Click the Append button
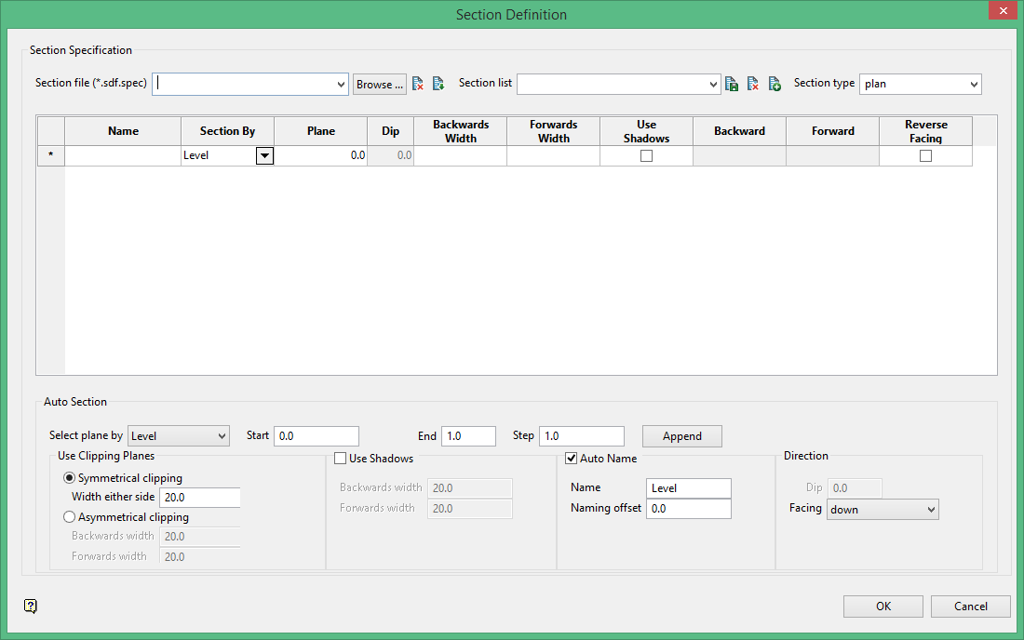1024x640 pixels. click(681, 436)
